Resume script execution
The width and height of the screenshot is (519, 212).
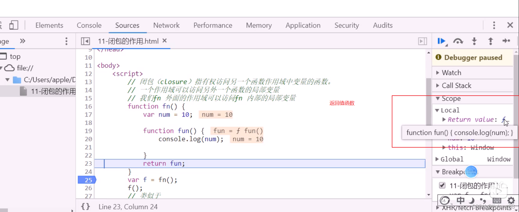point(442,41)
